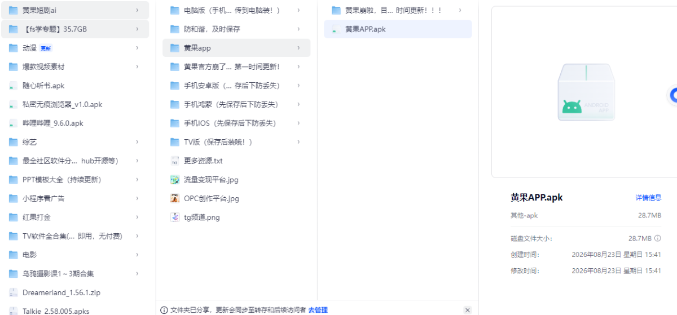Image resolution: width=677 pixels, height=315 pixels.
Task: Click the 手机鸿蒙 folder icon
Action: coord(174,104)
